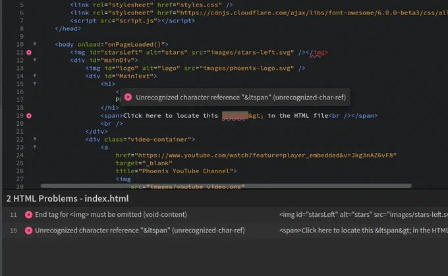Open the 'Unrecognized character reference' problem row
Image resolution: width=448 pixels, height=276 pixels.
[225, 231]
